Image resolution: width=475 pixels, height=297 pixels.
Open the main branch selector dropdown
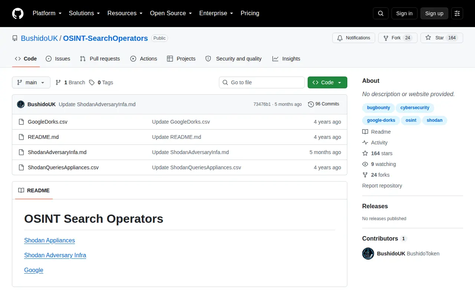[x=31, y=82]
